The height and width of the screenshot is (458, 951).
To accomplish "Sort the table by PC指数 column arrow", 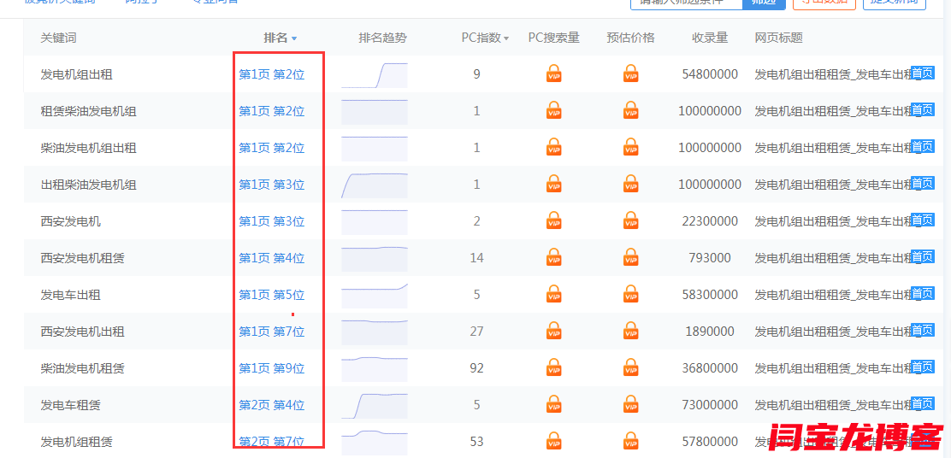I will [x=505, y=38].
